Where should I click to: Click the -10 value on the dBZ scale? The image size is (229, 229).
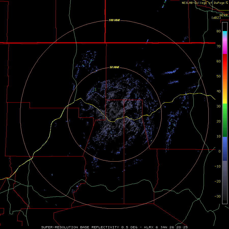point(218,166)
